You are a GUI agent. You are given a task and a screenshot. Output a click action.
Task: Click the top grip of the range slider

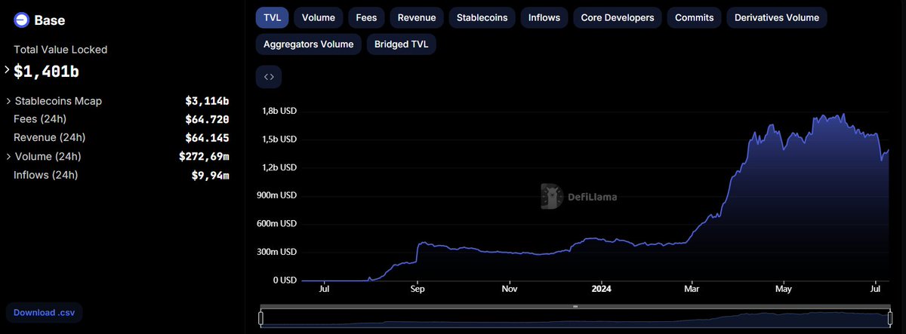pos(575,307)
